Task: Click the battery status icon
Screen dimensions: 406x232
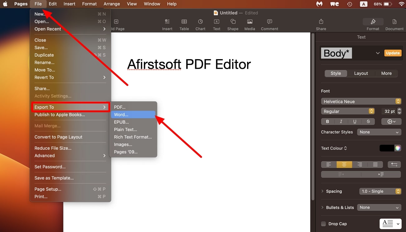Action: 388,4
